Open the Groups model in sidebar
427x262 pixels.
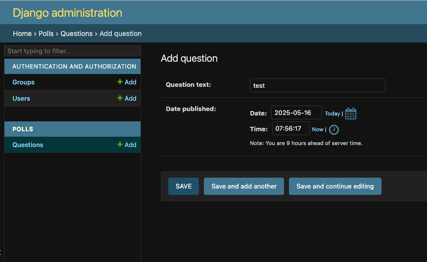pyautogui.click(x=23, y=82)
